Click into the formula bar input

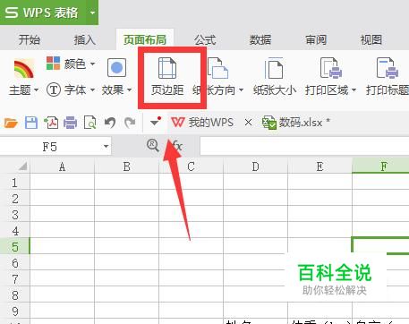(304, 146)
